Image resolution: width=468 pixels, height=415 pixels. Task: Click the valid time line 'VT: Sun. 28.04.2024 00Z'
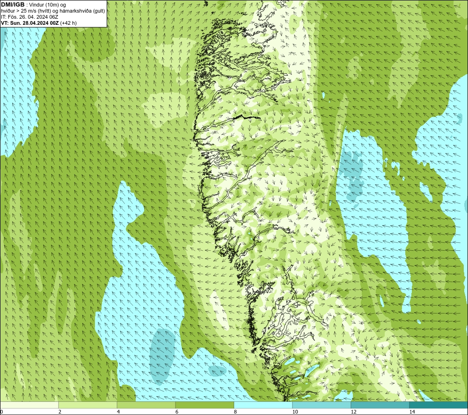coord(30,23)
